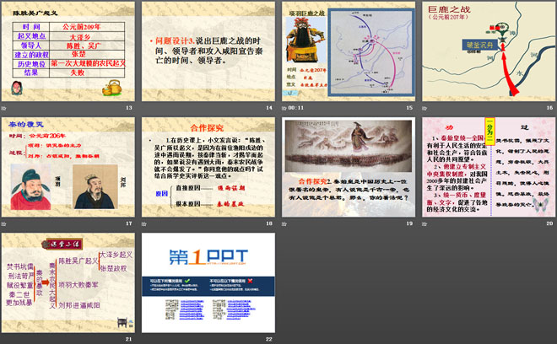557x344 pixels.
Task: Select slide 22 thumbnail 第1PPT
Action: click(208, 283)
